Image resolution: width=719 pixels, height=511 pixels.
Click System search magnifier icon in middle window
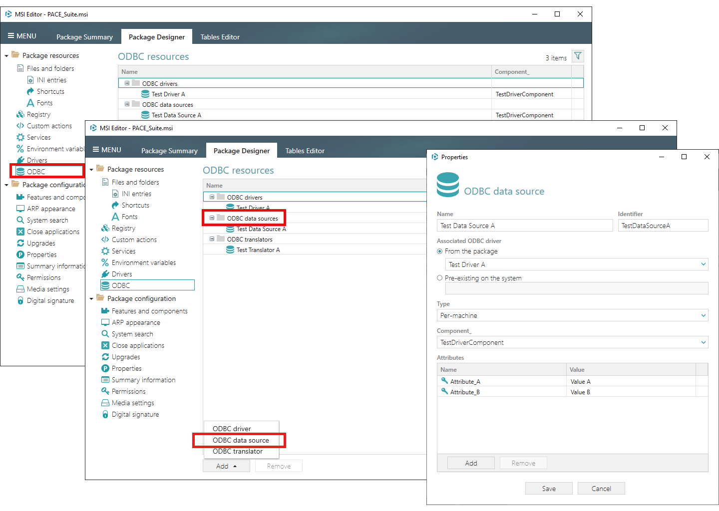(x=105, y=334)
